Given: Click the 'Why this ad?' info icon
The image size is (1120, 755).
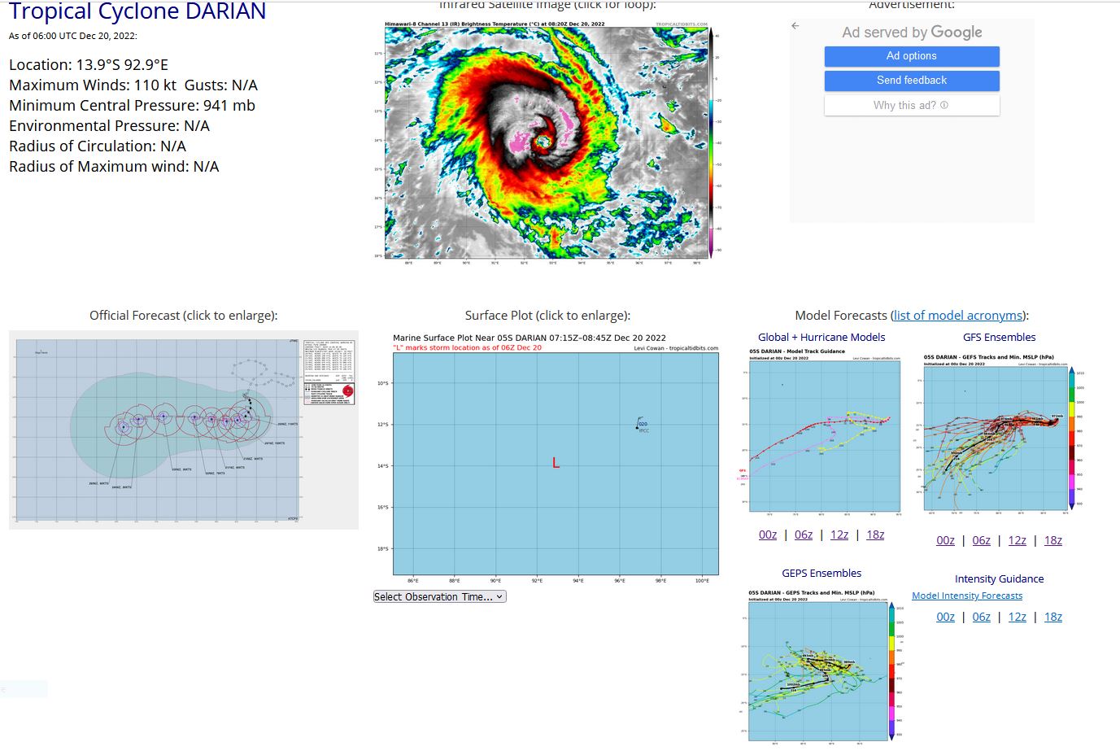Looking at the screenshot, I should click(944, 105).
